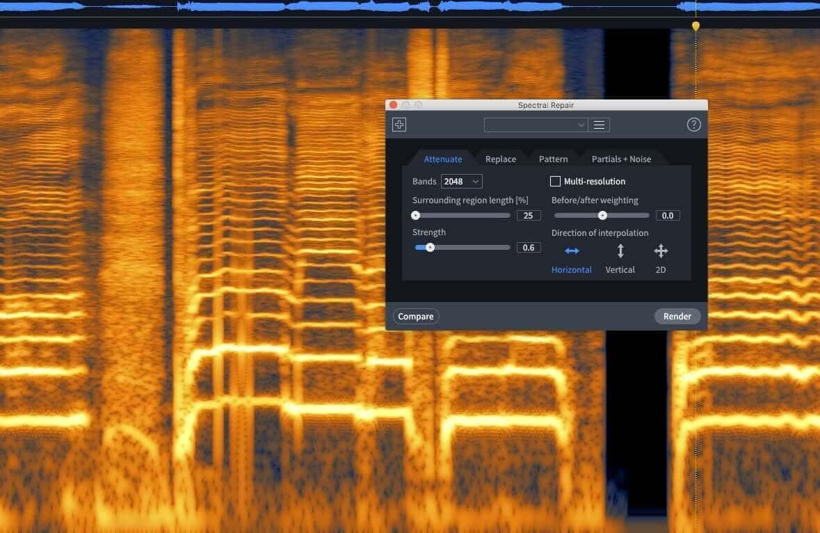Select Horizontal interpolation direction arrow

pyautogui.click(x=572, y=251)
